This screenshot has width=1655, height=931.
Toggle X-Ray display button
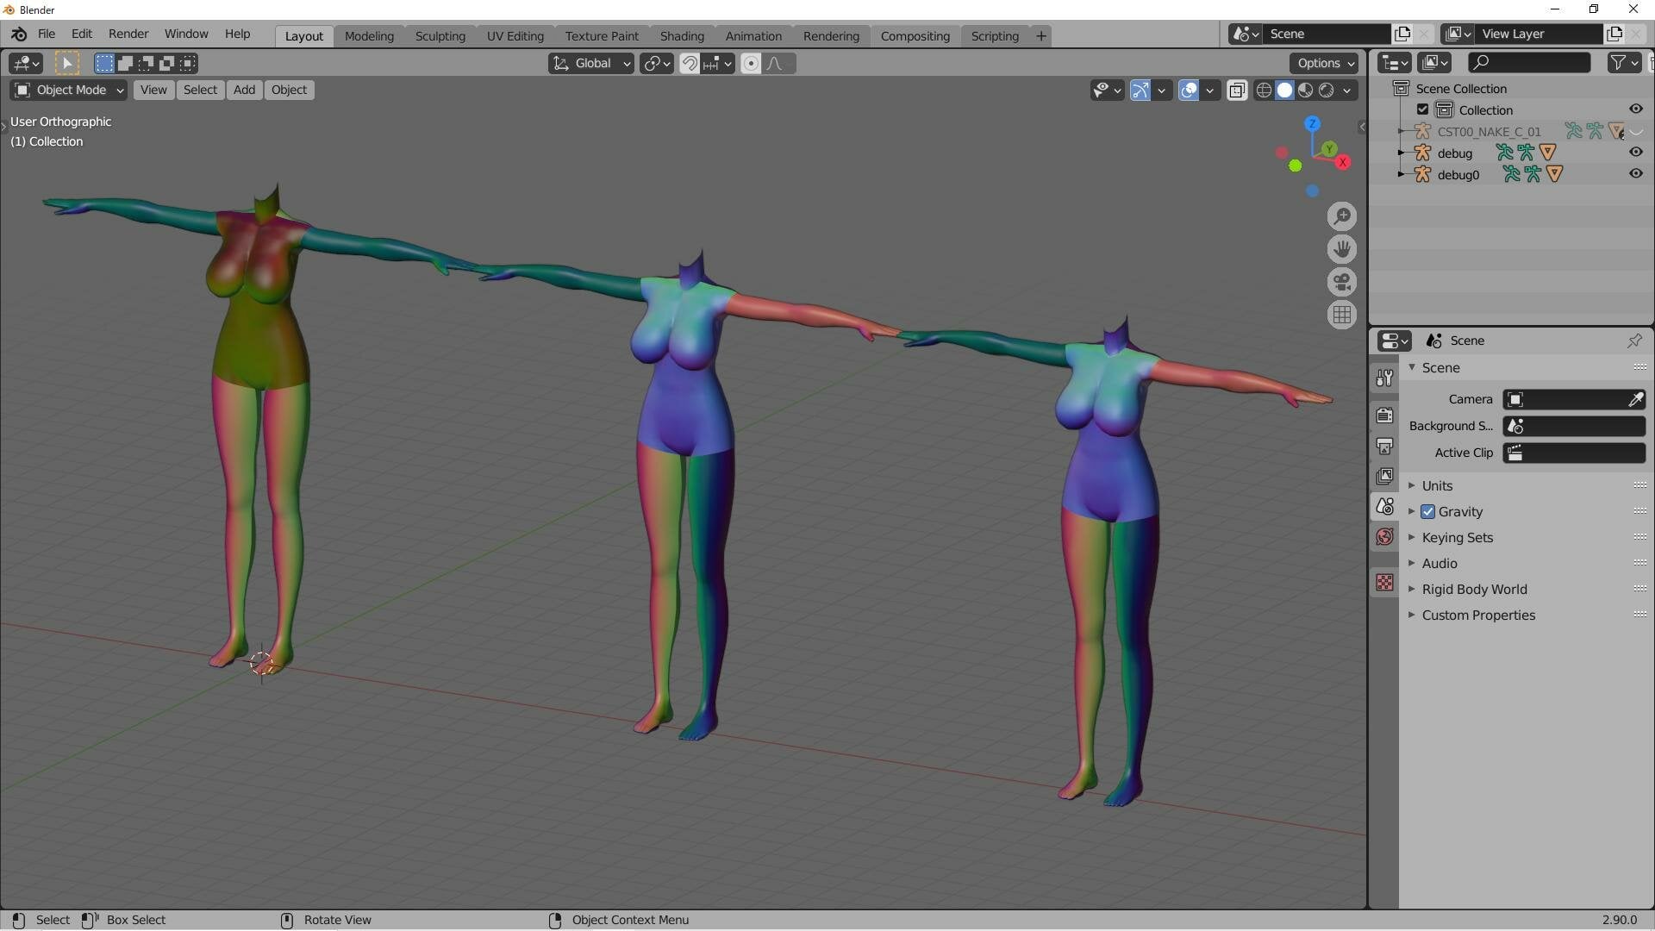[x=1236, y=91]
